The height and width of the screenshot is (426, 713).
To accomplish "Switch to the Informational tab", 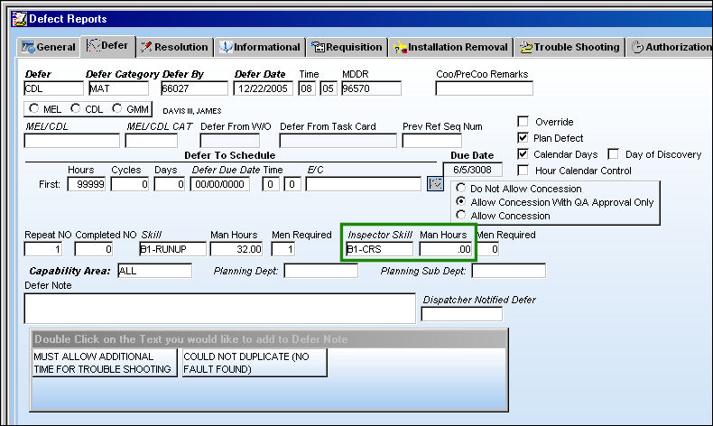I will [260, 47].
